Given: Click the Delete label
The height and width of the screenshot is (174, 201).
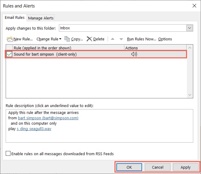Looking at the screenshot, I should [99, 39].
